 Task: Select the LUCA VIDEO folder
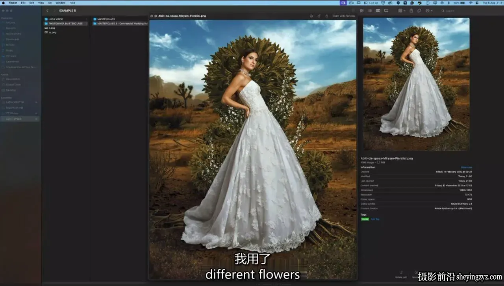click(66, 19)
